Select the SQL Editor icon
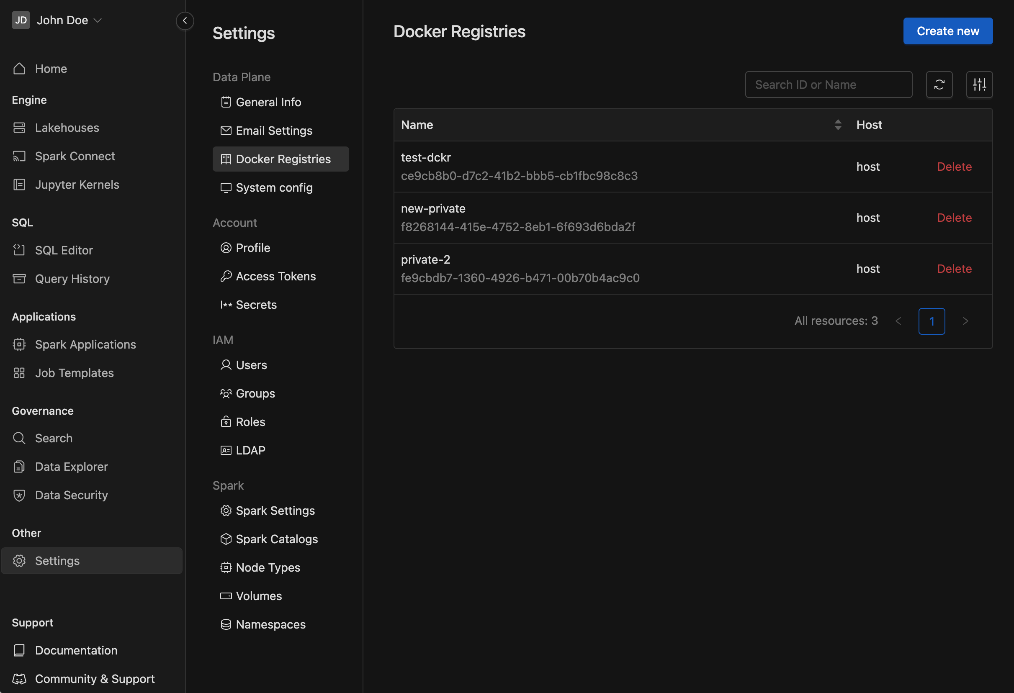This screenshot has width=1014, height=693. [x=19, y=249]
